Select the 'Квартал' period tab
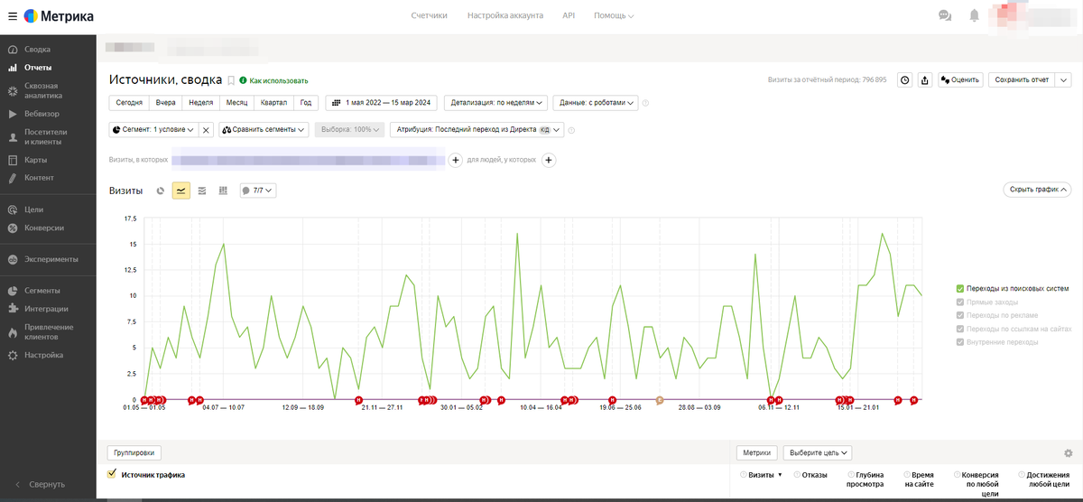 tap(274, 103)
